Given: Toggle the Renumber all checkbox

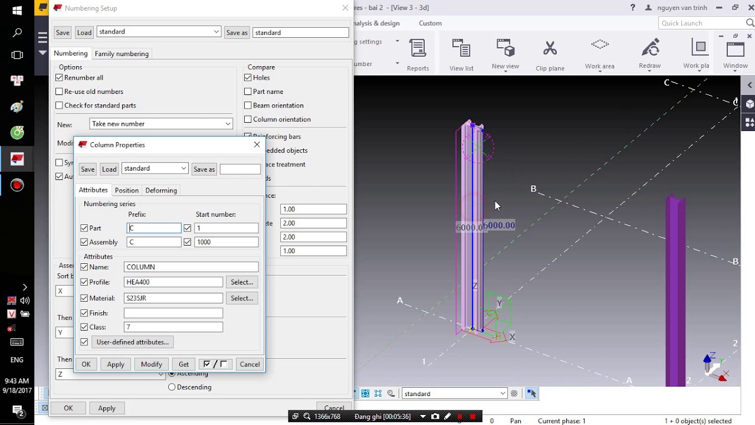Looking at the screenshot, I should (x=59, y=78).
